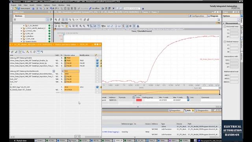Enable Horizontal measurement cursors checkbox

[x=225, y=26]
